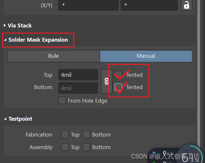The height and width of the screenshot is (163, 205).
Task: Enable Fabrication Top testpoint
Action: [65, 135]
